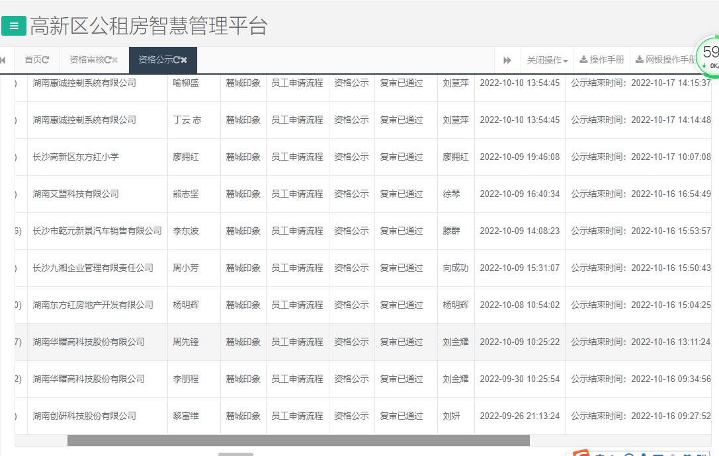719x456 pixels.
Task: Click the backward tab scroll icon on left edge
Action: [x=4, y=59]
